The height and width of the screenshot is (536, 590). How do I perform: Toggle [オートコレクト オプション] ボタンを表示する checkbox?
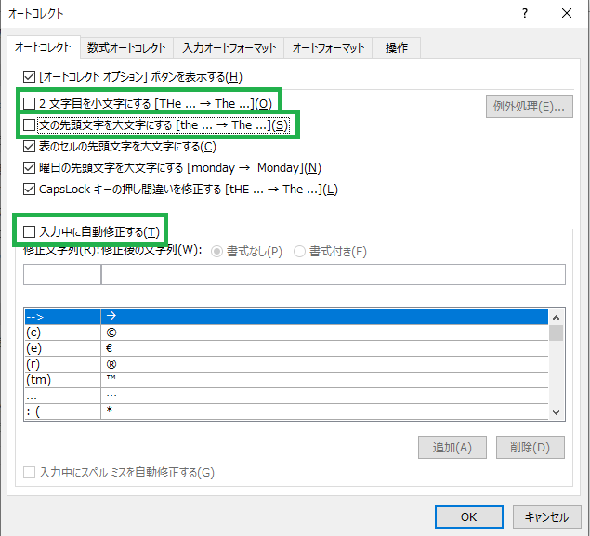click(x=29, y=77)
